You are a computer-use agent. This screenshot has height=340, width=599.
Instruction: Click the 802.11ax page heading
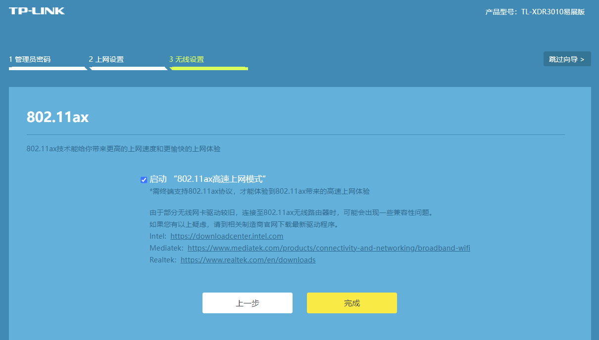pos(57,117)
